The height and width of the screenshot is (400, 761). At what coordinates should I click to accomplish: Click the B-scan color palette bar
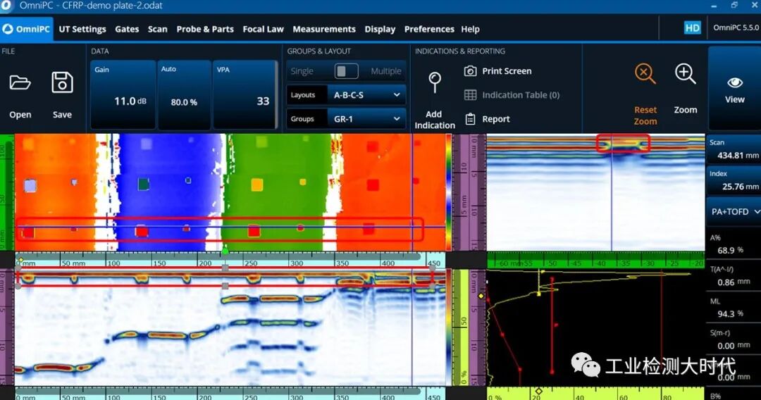(x=448, y=327)
